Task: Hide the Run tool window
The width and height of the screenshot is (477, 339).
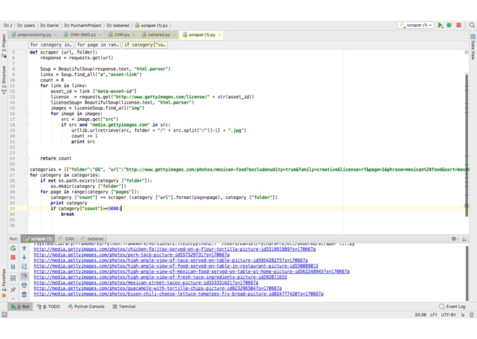Action: click(x=465, y=239)
